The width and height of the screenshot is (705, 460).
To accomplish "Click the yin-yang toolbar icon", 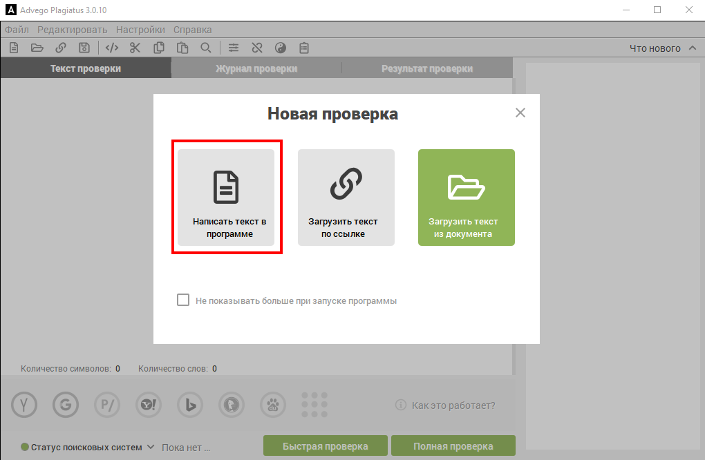I will 281,48.
